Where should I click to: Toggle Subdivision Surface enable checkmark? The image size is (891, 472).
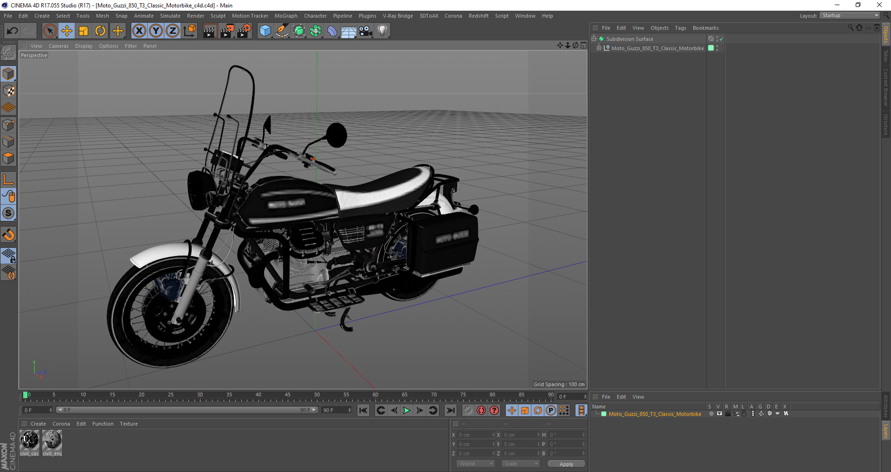721,39
